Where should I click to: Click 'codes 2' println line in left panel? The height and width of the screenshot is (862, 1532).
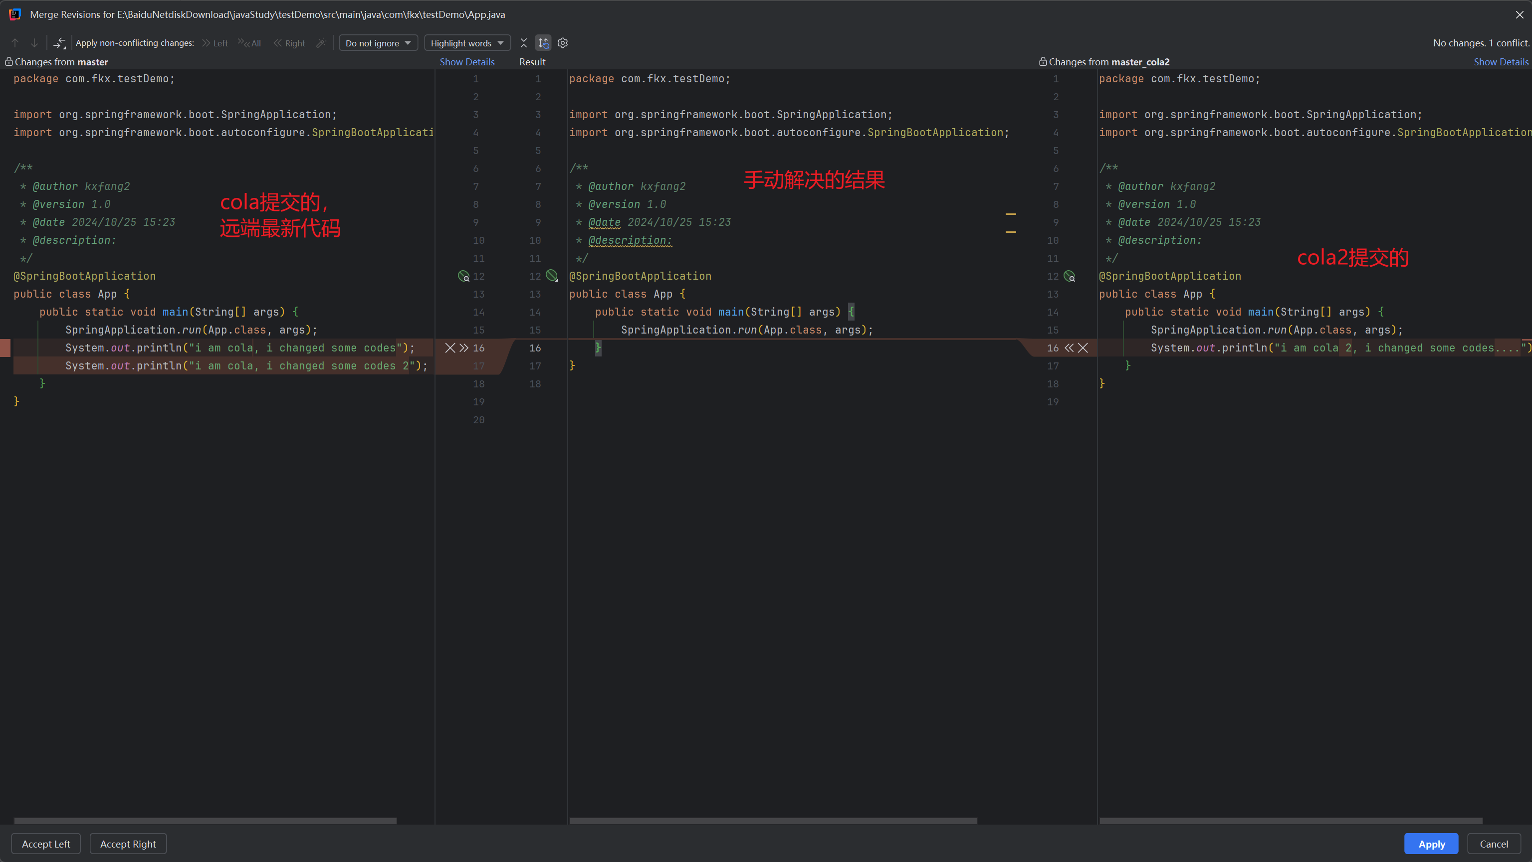click(246, 365)
